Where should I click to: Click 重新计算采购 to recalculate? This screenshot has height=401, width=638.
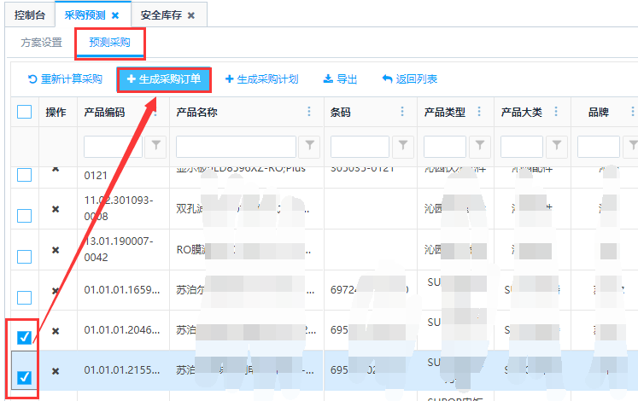pyautogui.click(x=66, y=79)
